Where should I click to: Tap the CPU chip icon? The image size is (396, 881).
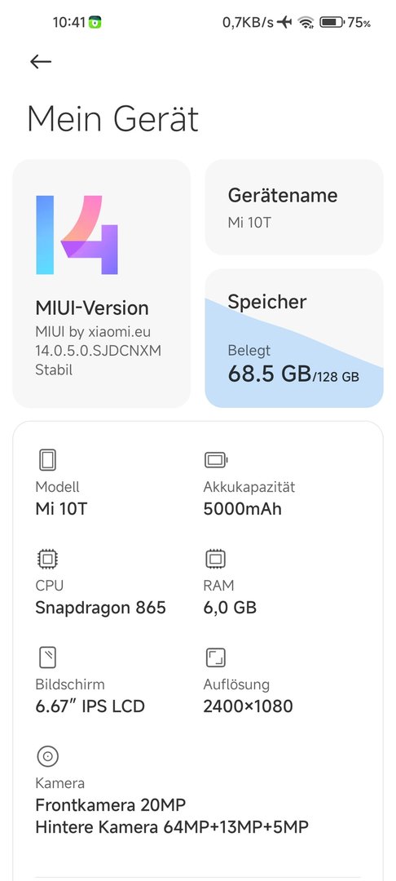coord(48,559)
